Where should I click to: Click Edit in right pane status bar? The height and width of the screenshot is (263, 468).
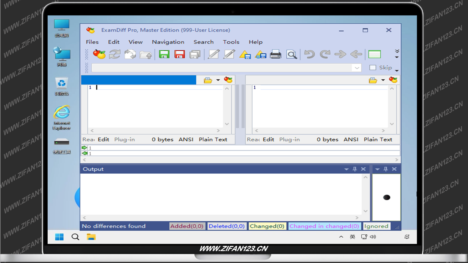[x=268, y=139]
